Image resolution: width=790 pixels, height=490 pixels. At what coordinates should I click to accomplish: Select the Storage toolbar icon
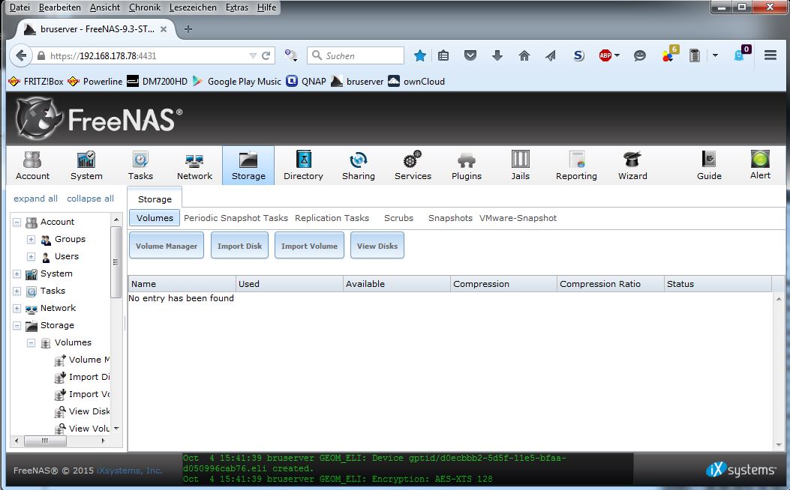click(248, 166)
